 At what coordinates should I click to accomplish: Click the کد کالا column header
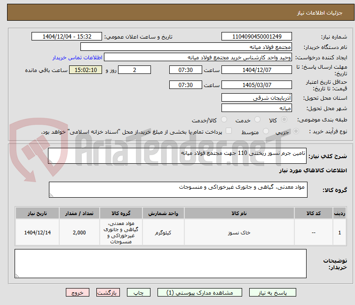click(313, 213)
